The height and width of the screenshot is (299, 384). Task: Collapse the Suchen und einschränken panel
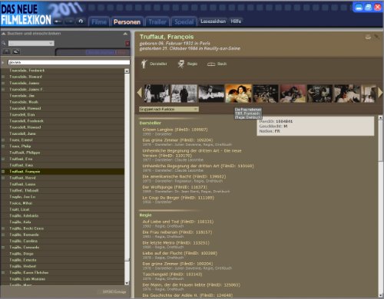[125, 34]
